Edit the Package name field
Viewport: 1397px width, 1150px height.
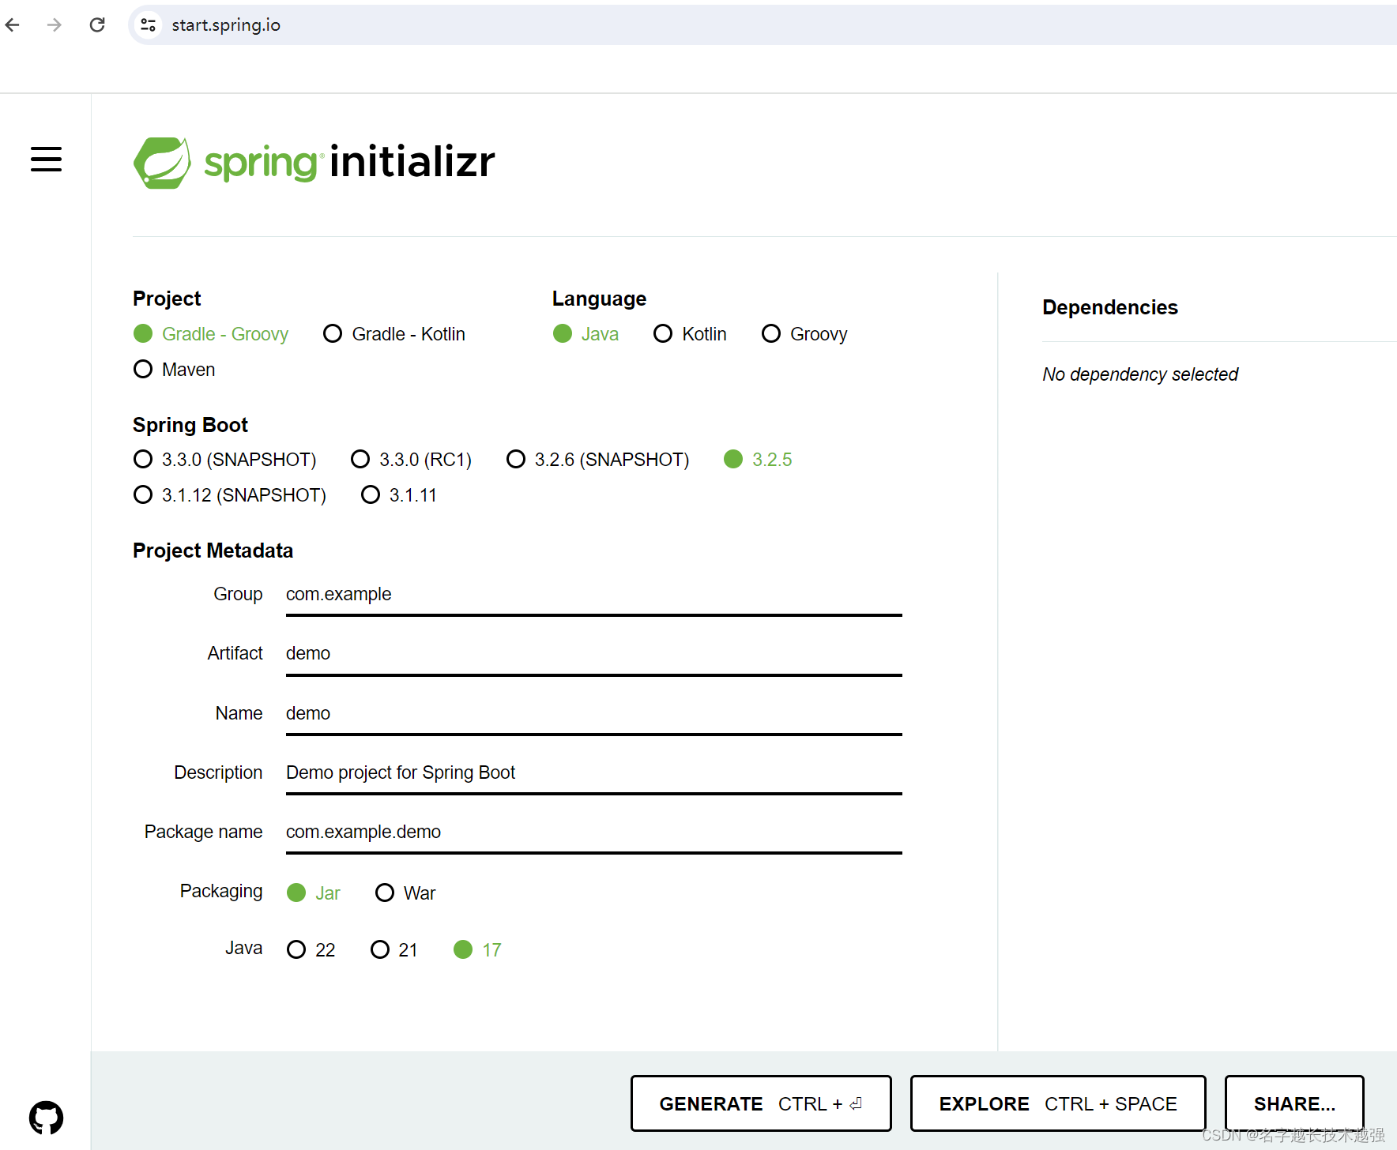click(x=593, y=832)
